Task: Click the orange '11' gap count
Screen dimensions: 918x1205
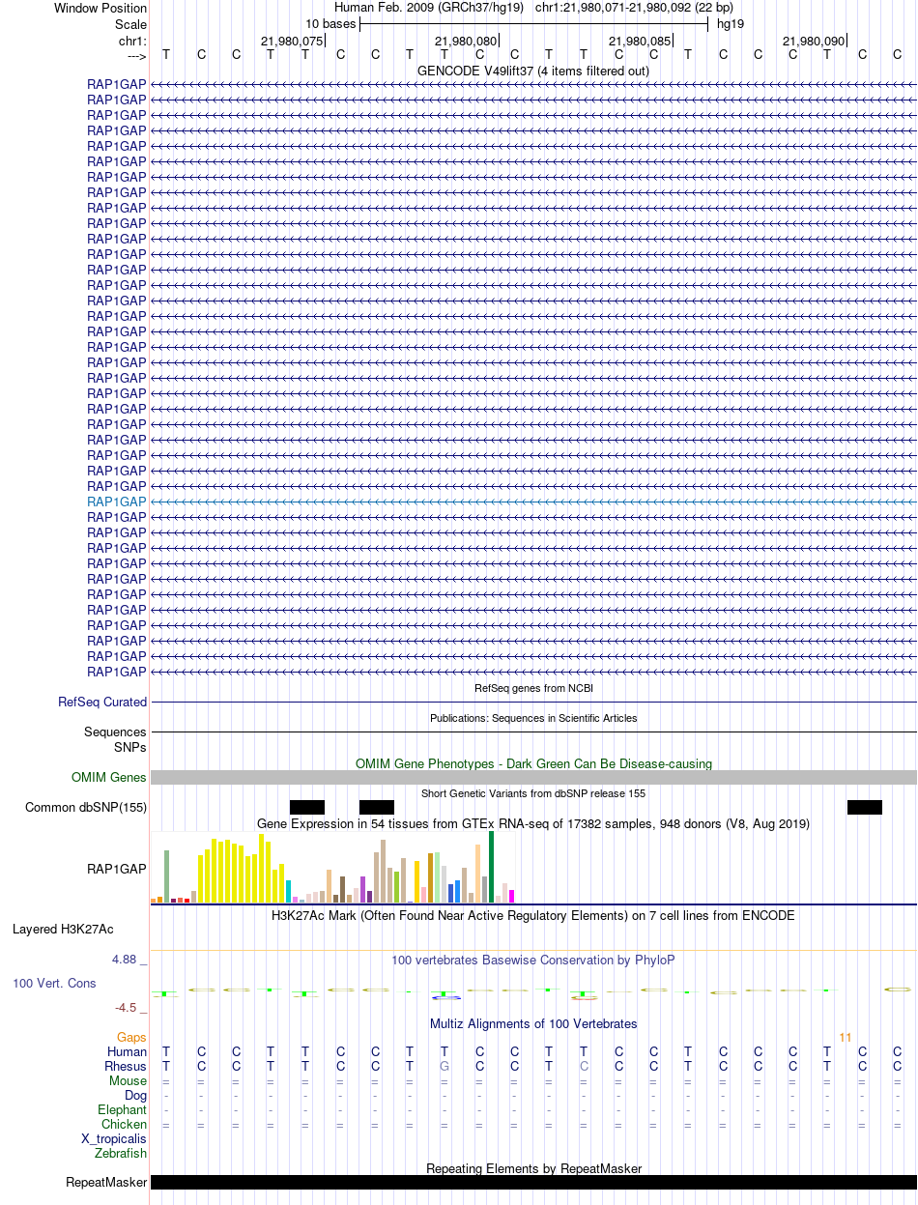Action: [x=846, y=1037]
